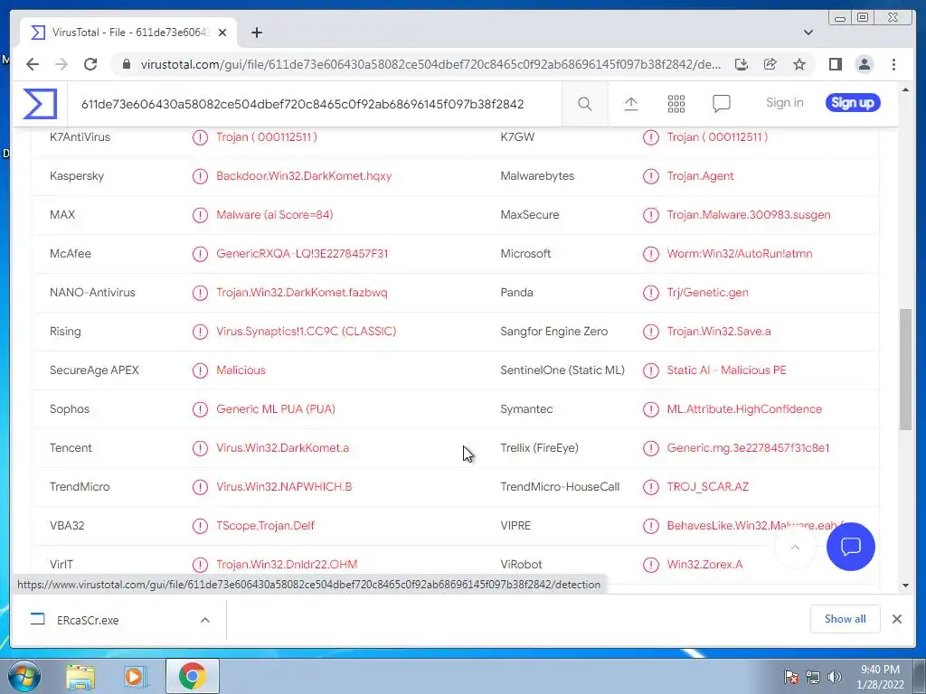Select the Trojan.Agent Malwarebytes result
Screen dimensions: 926x694
(700, 176)
